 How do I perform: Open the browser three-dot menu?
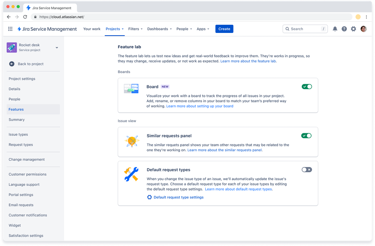(x=366, y=17)
